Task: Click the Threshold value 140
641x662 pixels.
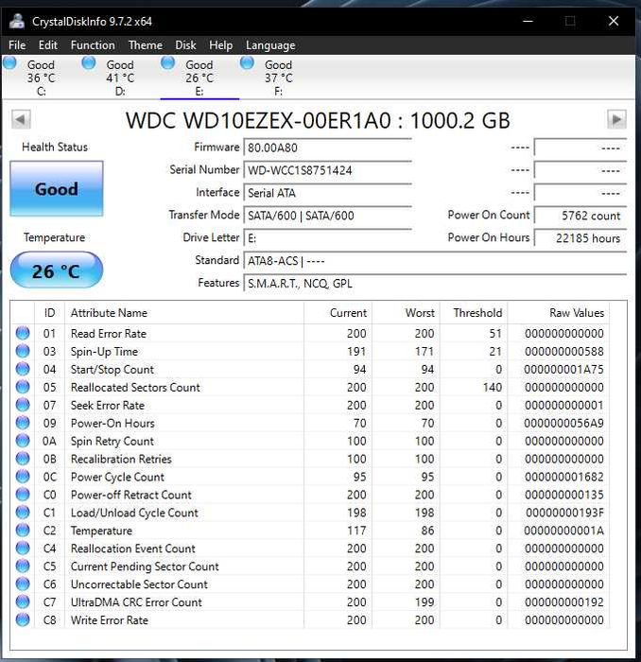Action: (492, 387)
